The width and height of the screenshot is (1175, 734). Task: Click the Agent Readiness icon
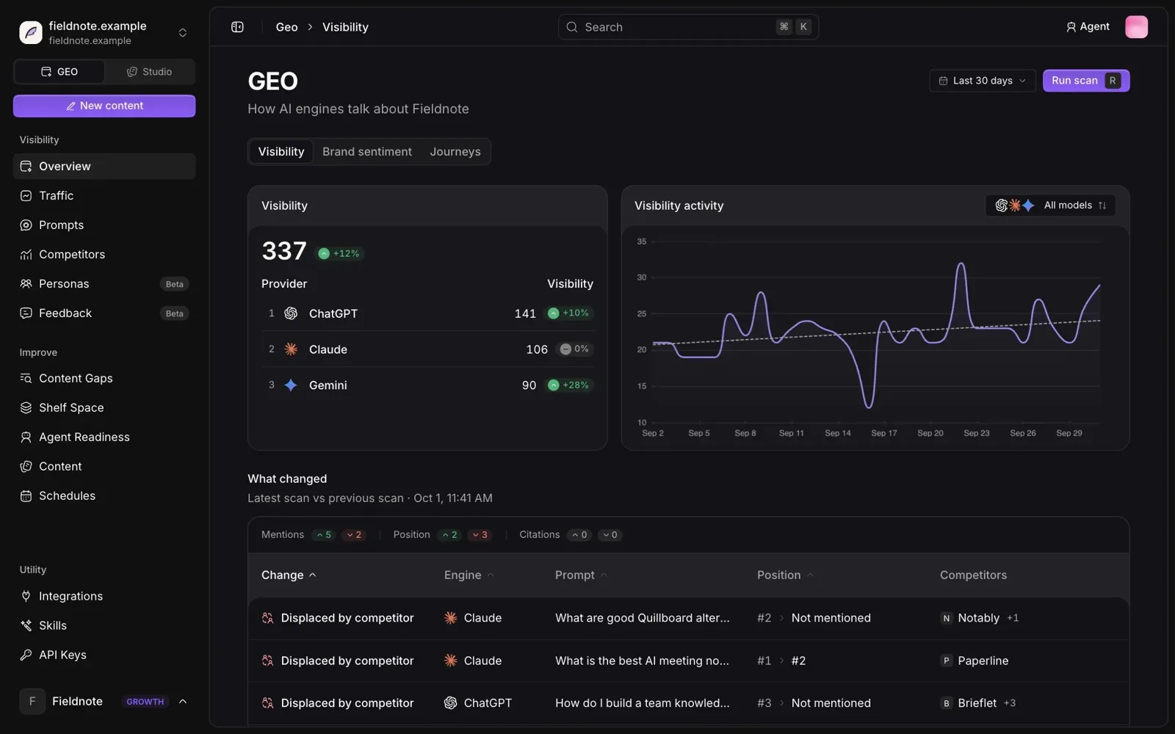(x=26, y=437)
